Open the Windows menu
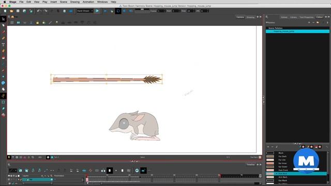 coord(102,2)
